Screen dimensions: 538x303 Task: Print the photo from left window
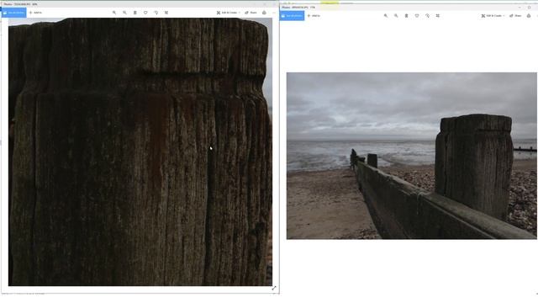(x=264, y=13)
